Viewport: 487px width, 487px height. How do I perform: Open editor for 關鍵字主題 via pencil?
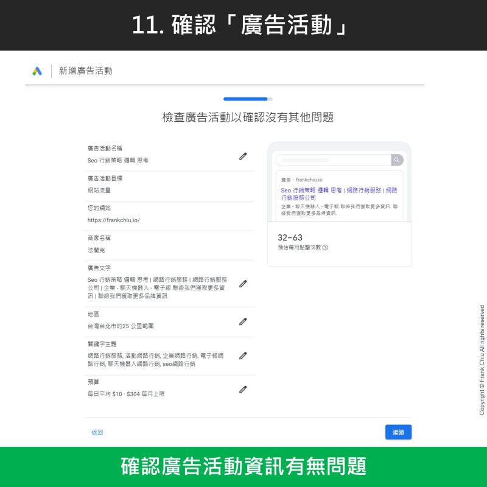pos(243,356)
